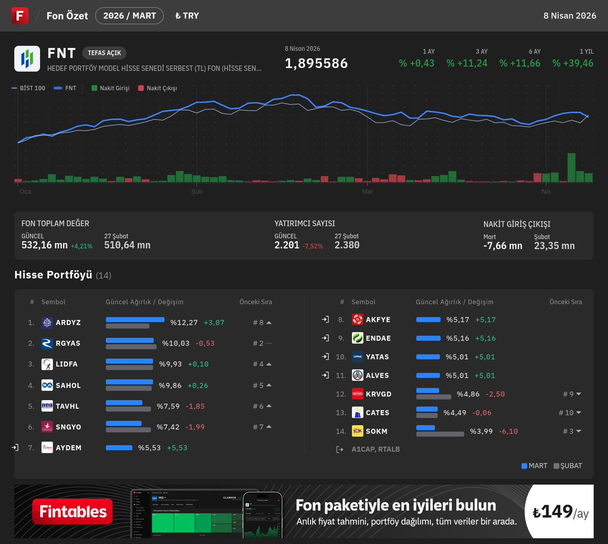Click the exit arrow icon next to A1CAP

339,449
